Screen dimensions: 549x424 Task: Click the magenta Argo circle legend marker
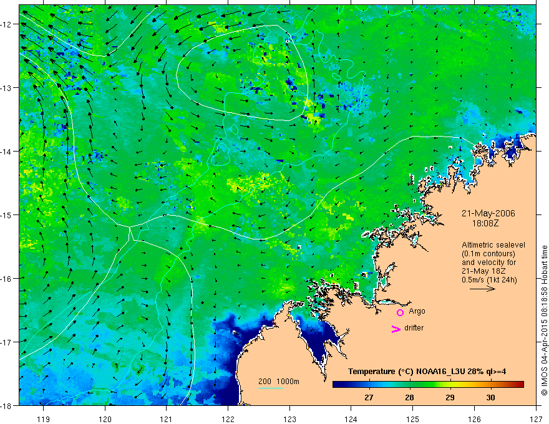pos(400,312)
